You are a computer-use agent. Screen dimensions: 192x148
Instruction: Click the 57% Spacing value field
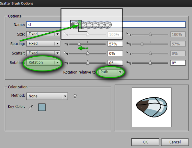[115, 44]
